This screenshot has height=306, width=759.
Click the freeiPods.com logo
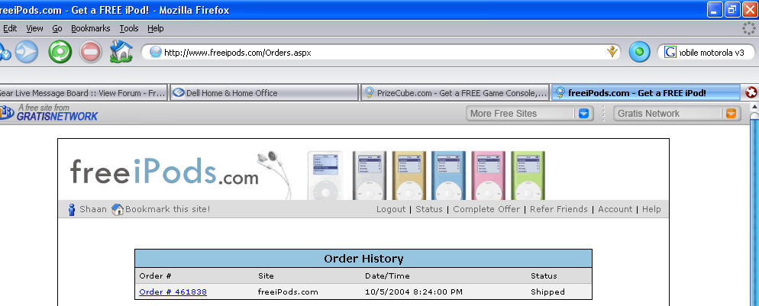(x=164, y=172)
